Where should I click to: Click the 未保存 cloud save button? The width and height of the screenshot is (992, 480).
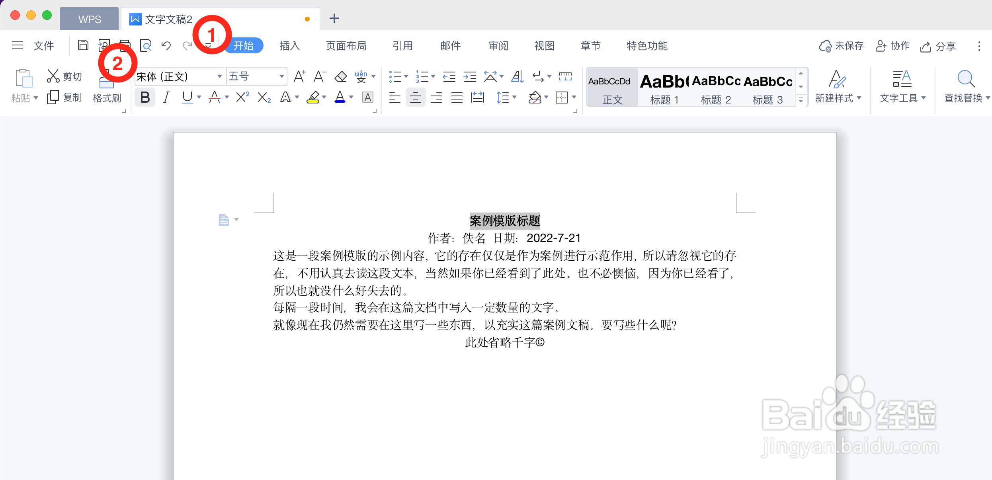point(841,46)
